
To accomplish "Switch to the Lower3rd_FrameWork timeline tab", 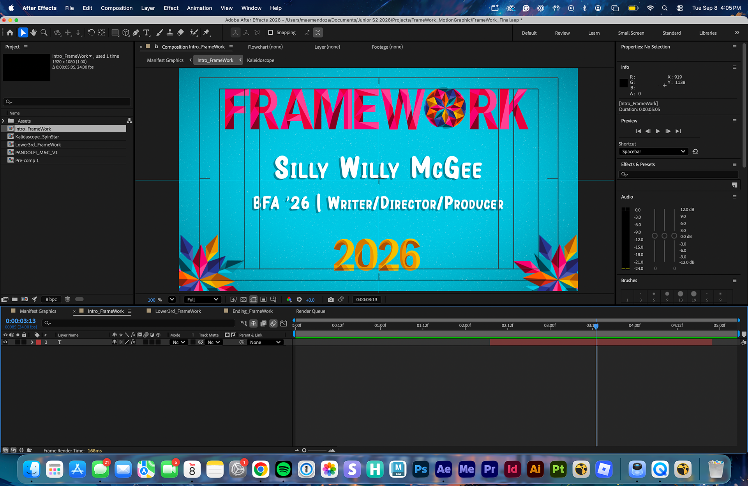I will [178, 311].
